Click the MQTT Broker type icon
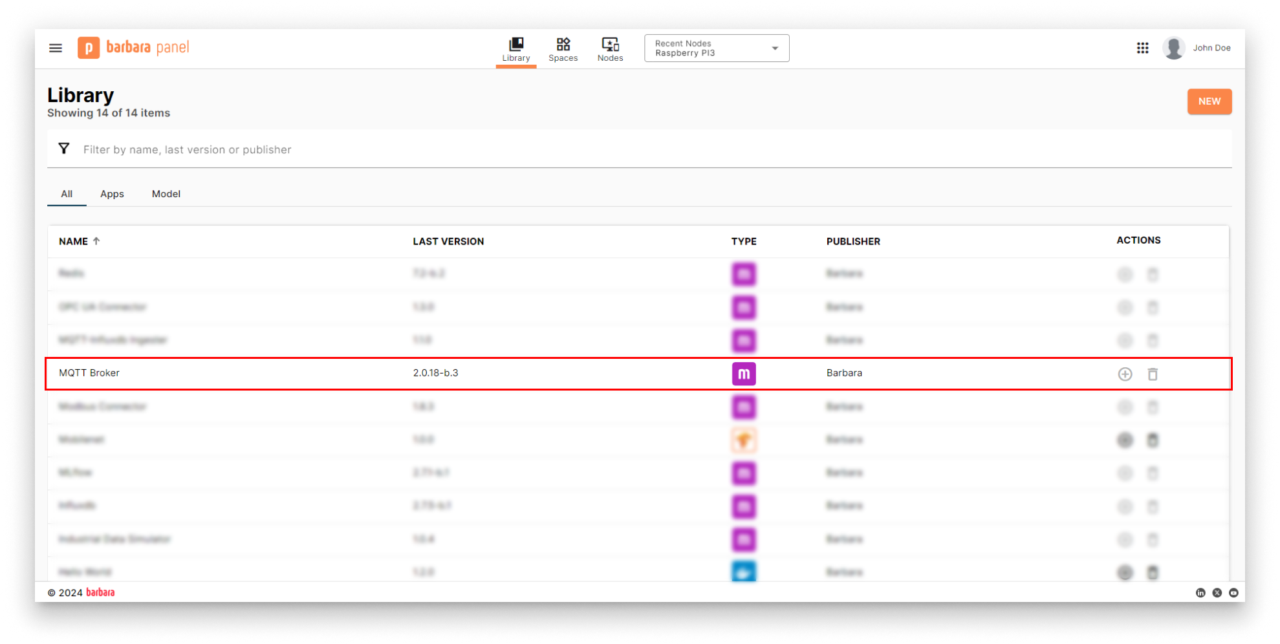This screenshot has height=644, width=1280. [x=743, y=374]
